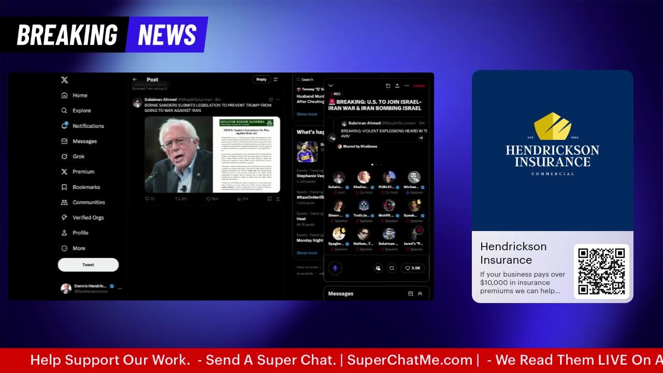The image size is (663, 373).
Task: Open co-host Khalissee's avatar
Action: (364, 177)
